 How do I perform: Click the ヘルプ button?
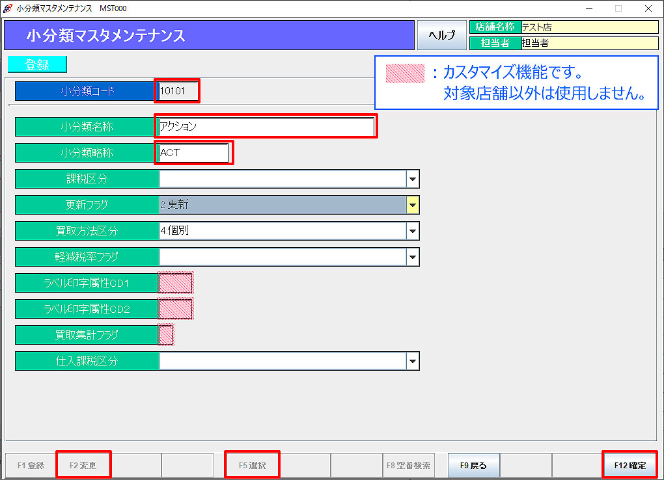pyautogui.click(x=442, y=36)
